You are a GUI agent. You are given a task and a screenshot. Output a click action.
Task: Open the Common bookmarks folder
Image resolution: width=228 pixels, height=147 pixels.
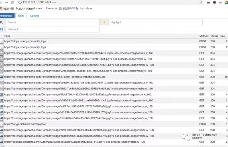click(x=67, y=8)
